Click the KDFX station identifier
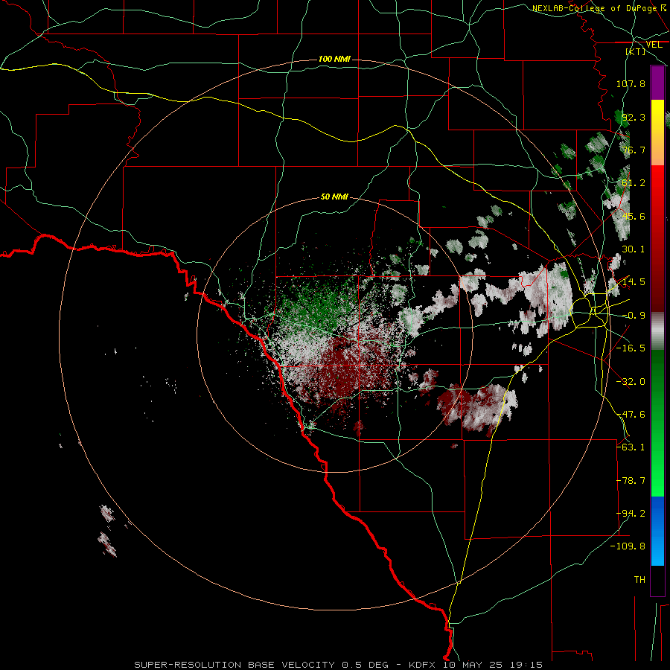The width and height of the screenshot is (670, 670). point(422,665)
